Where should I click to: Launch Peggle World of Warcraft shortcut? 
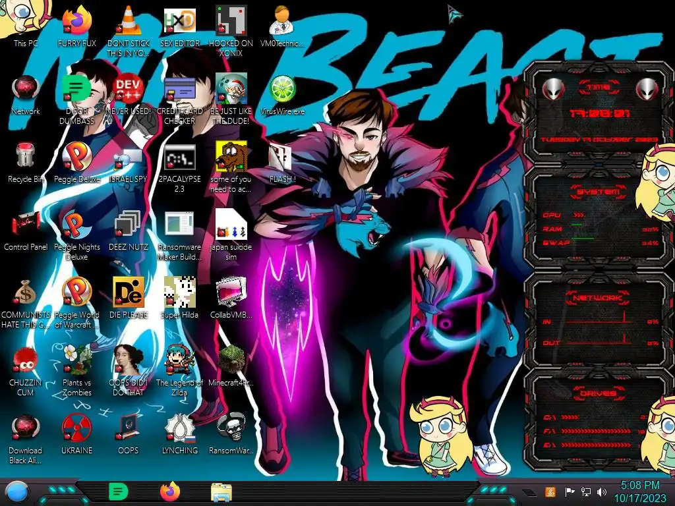(76, 303)
